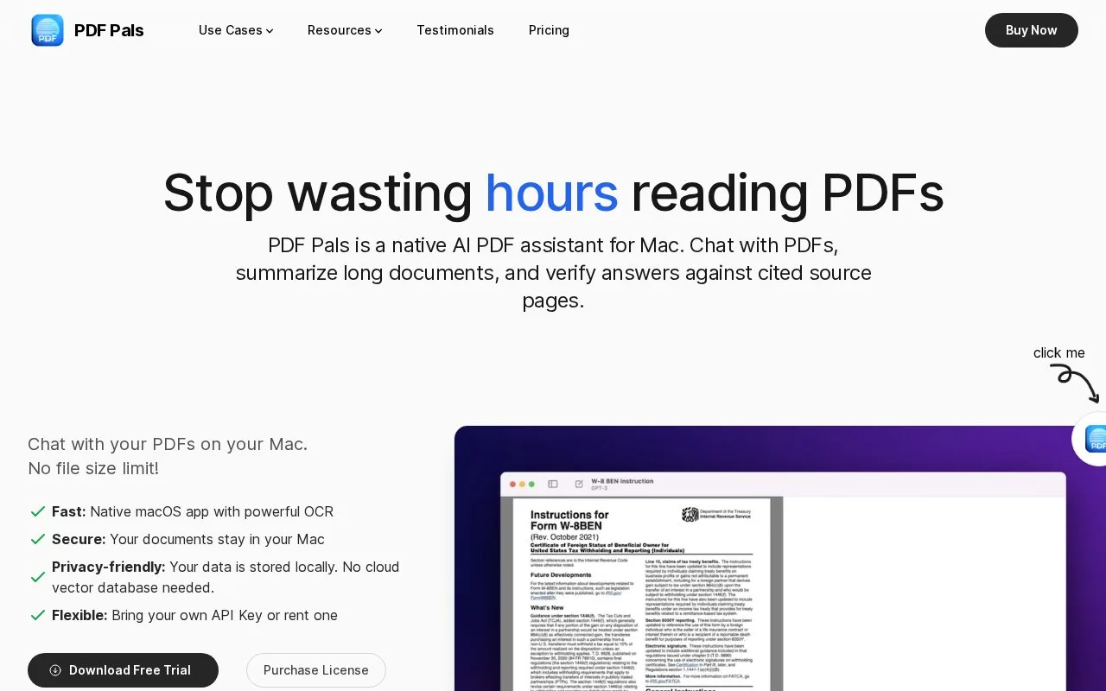Click 'Chat with your PDFs on your Mac.' text
The height and width of the screenshot is (691, 1106).
[x=168, y=444]
